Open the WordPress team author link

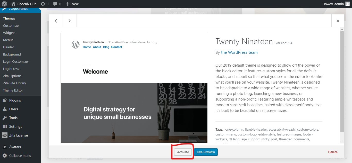(239, 52)
